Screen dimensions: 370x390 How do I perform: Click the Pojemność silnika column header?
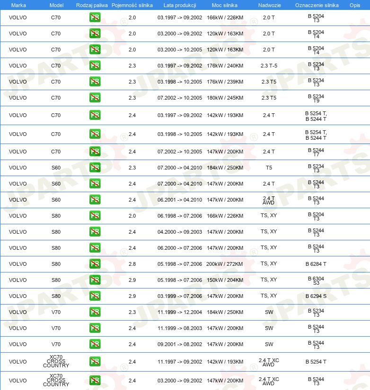point(132,5)
